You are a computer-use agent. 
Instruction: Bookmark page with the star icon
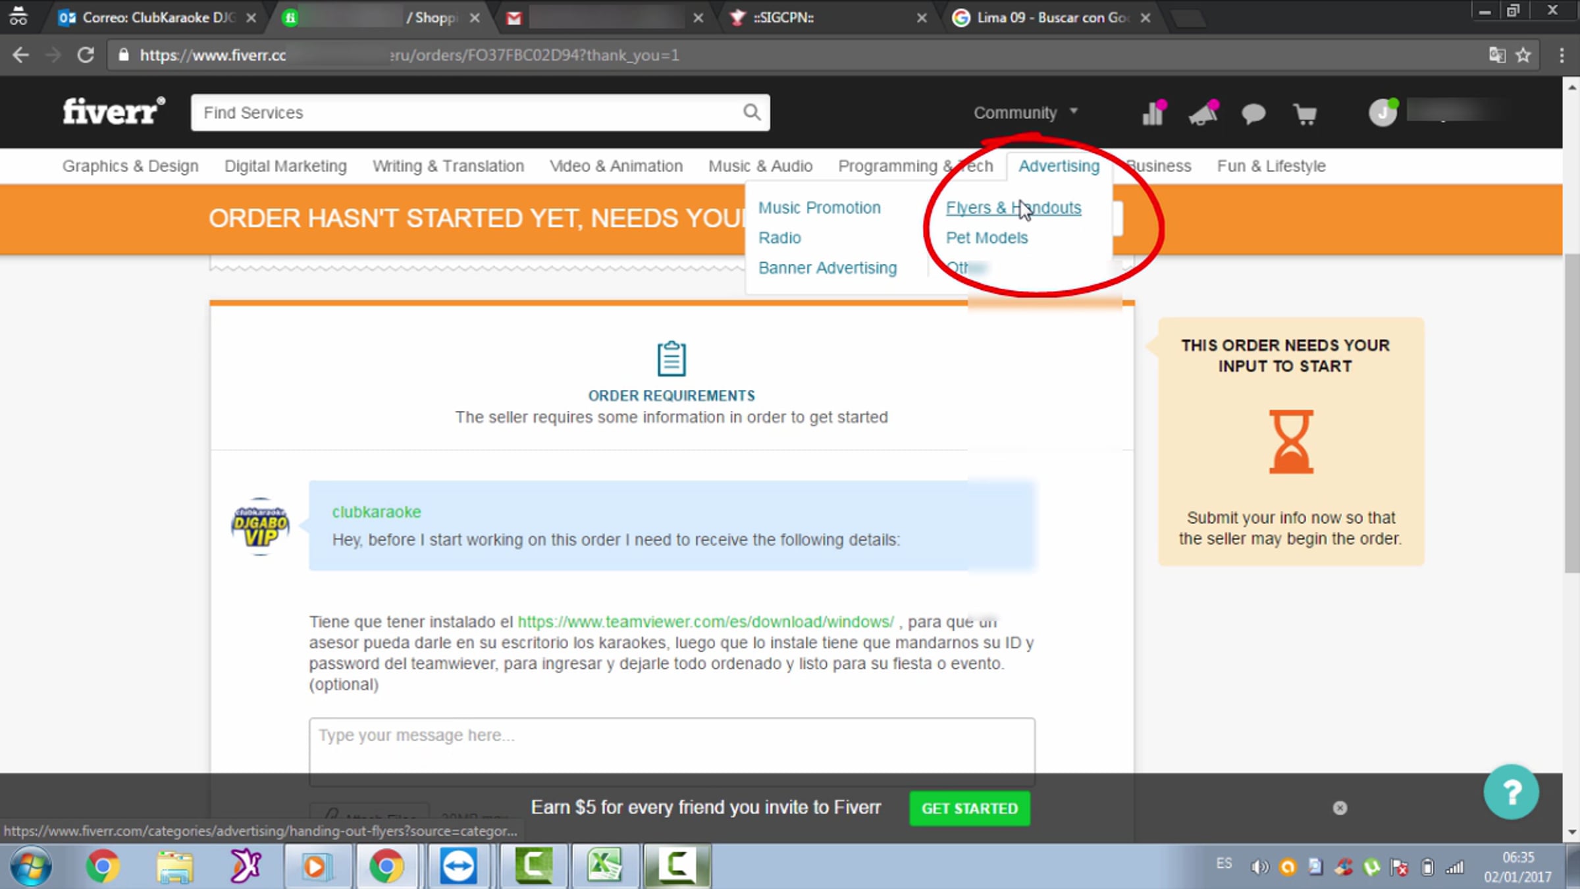(1523, 55)
